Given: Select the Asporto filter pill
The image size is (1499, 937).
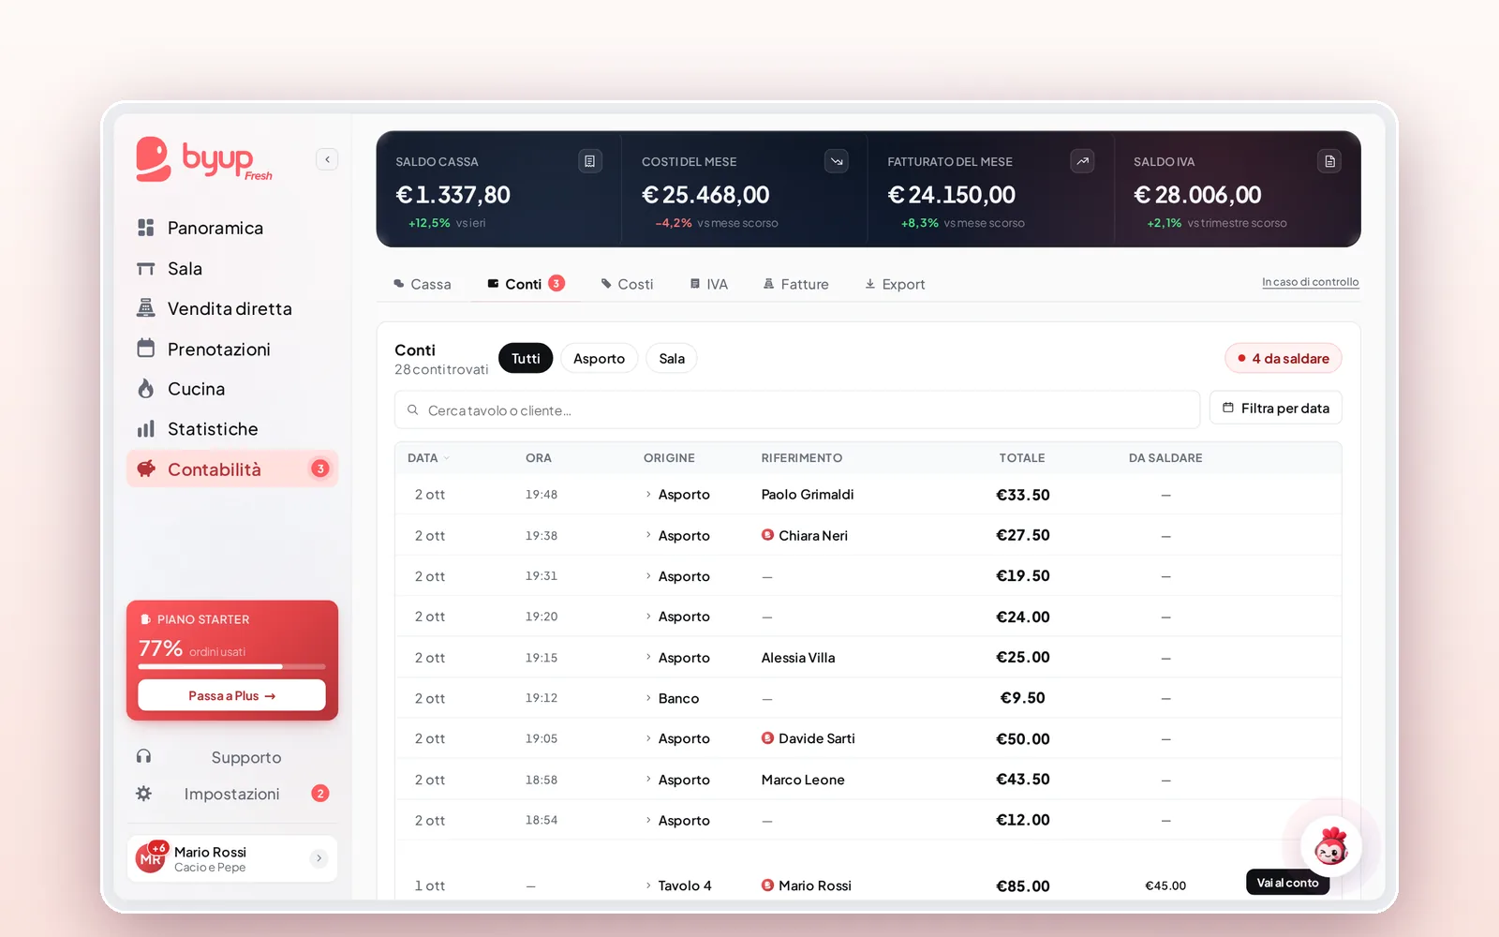Looking at the screenshot, I should coord(599,358).
